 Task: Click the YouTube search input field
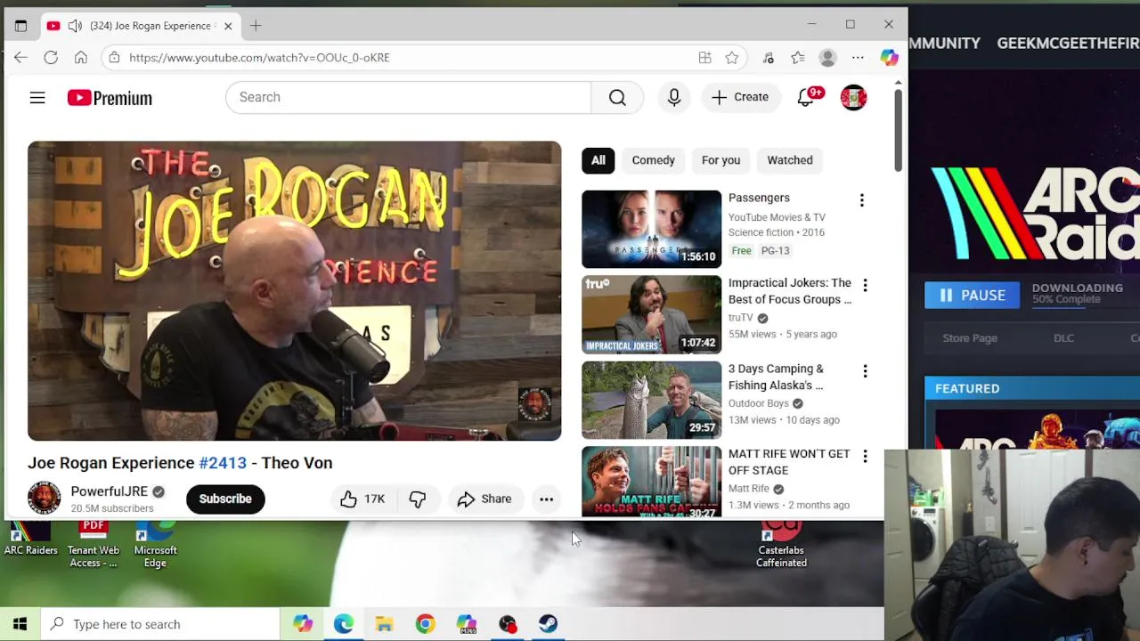click(408, 97)
